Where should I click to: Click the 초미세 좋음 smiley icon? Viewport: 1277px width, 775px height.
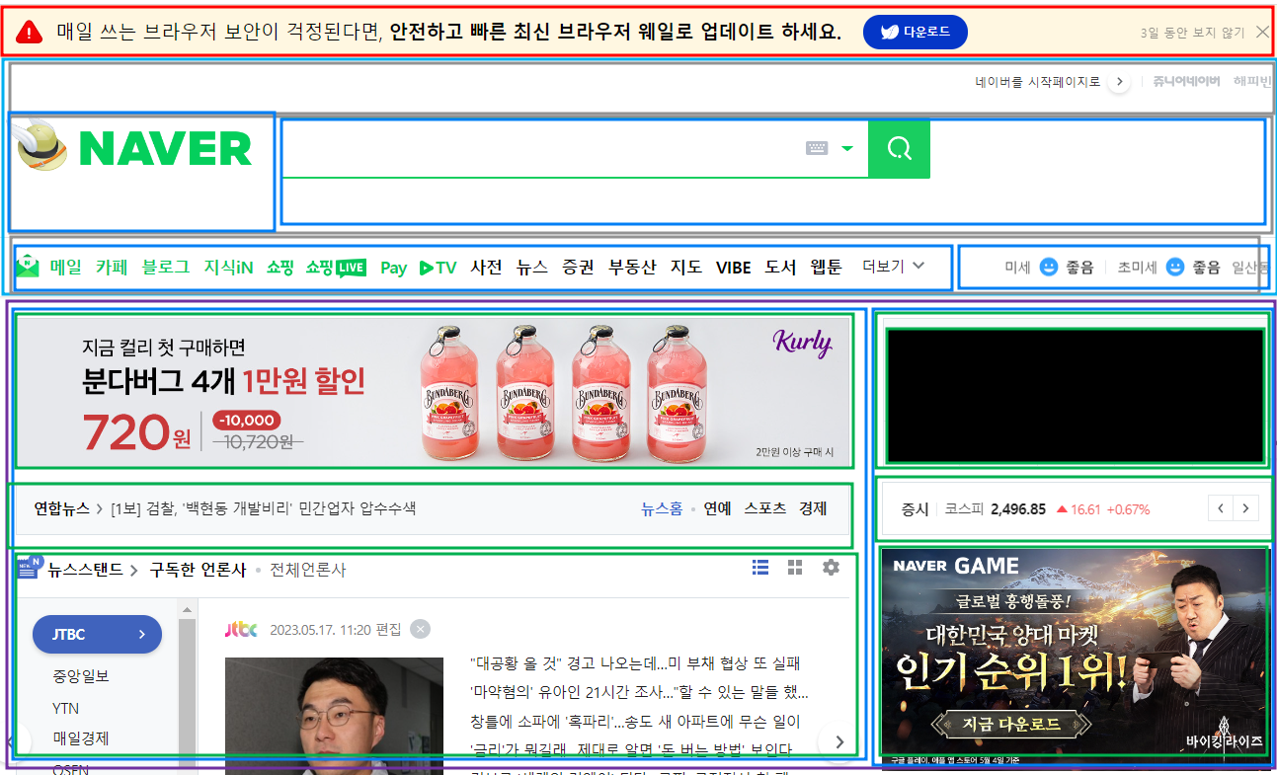click(x=1174, y=267)
